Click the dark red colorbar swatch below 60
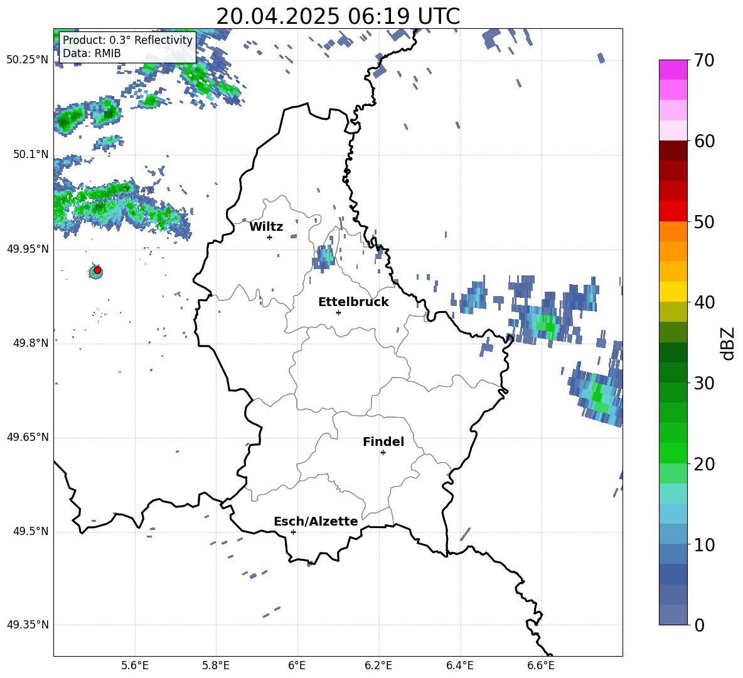The height and width of the screenshot is (678, 743). tap(673, 151)
